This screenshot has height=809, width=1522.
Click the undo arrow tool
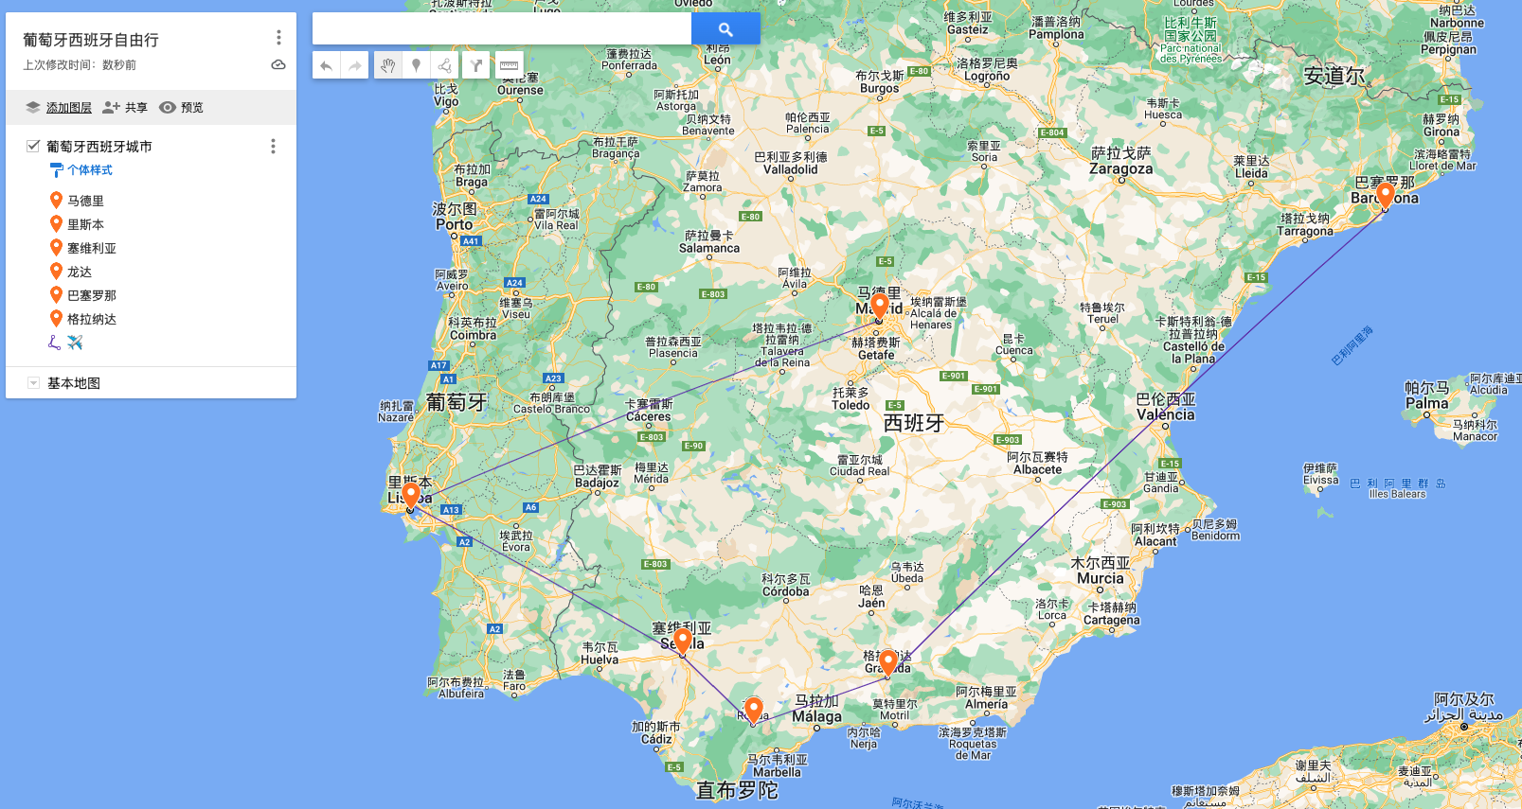click(326, 65)
